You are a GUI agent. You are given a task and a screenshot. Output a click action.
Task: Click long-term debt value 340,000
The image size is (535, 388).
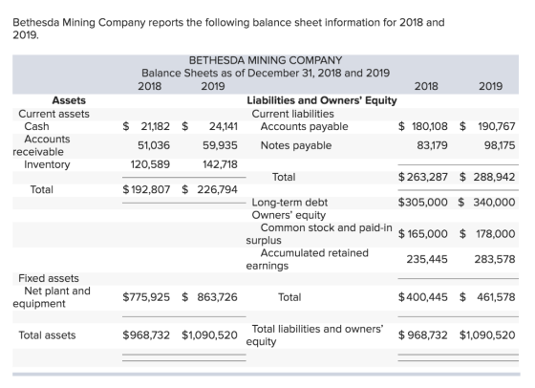click(x=495, y=202)
